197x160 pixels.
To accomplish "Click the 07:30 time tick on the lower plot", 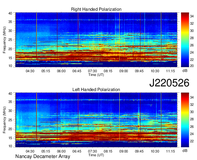I will [x=92, y=151].
